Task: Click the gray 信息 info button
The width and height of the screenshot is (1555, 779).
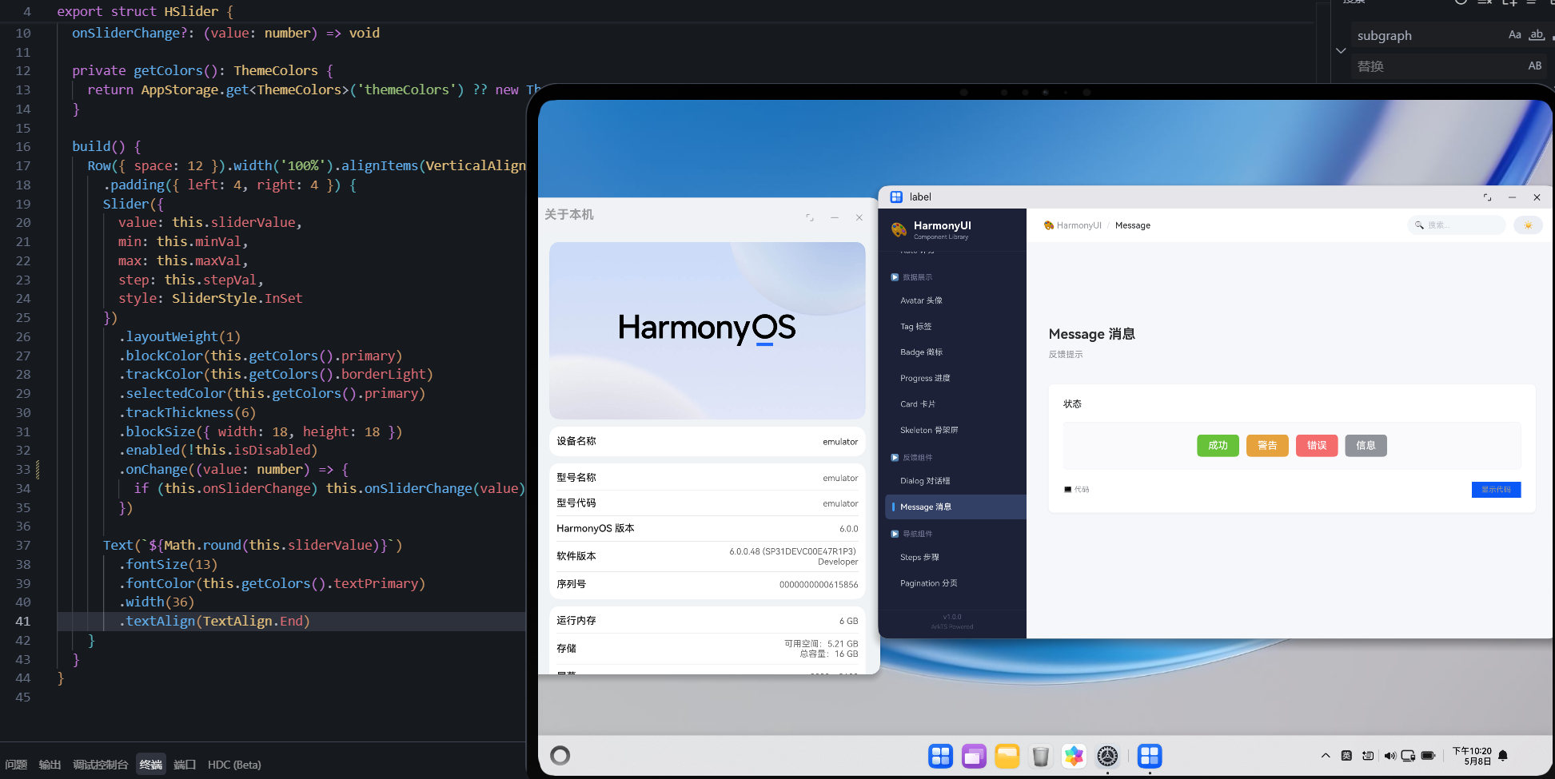Action: (x=1366, y=446)
